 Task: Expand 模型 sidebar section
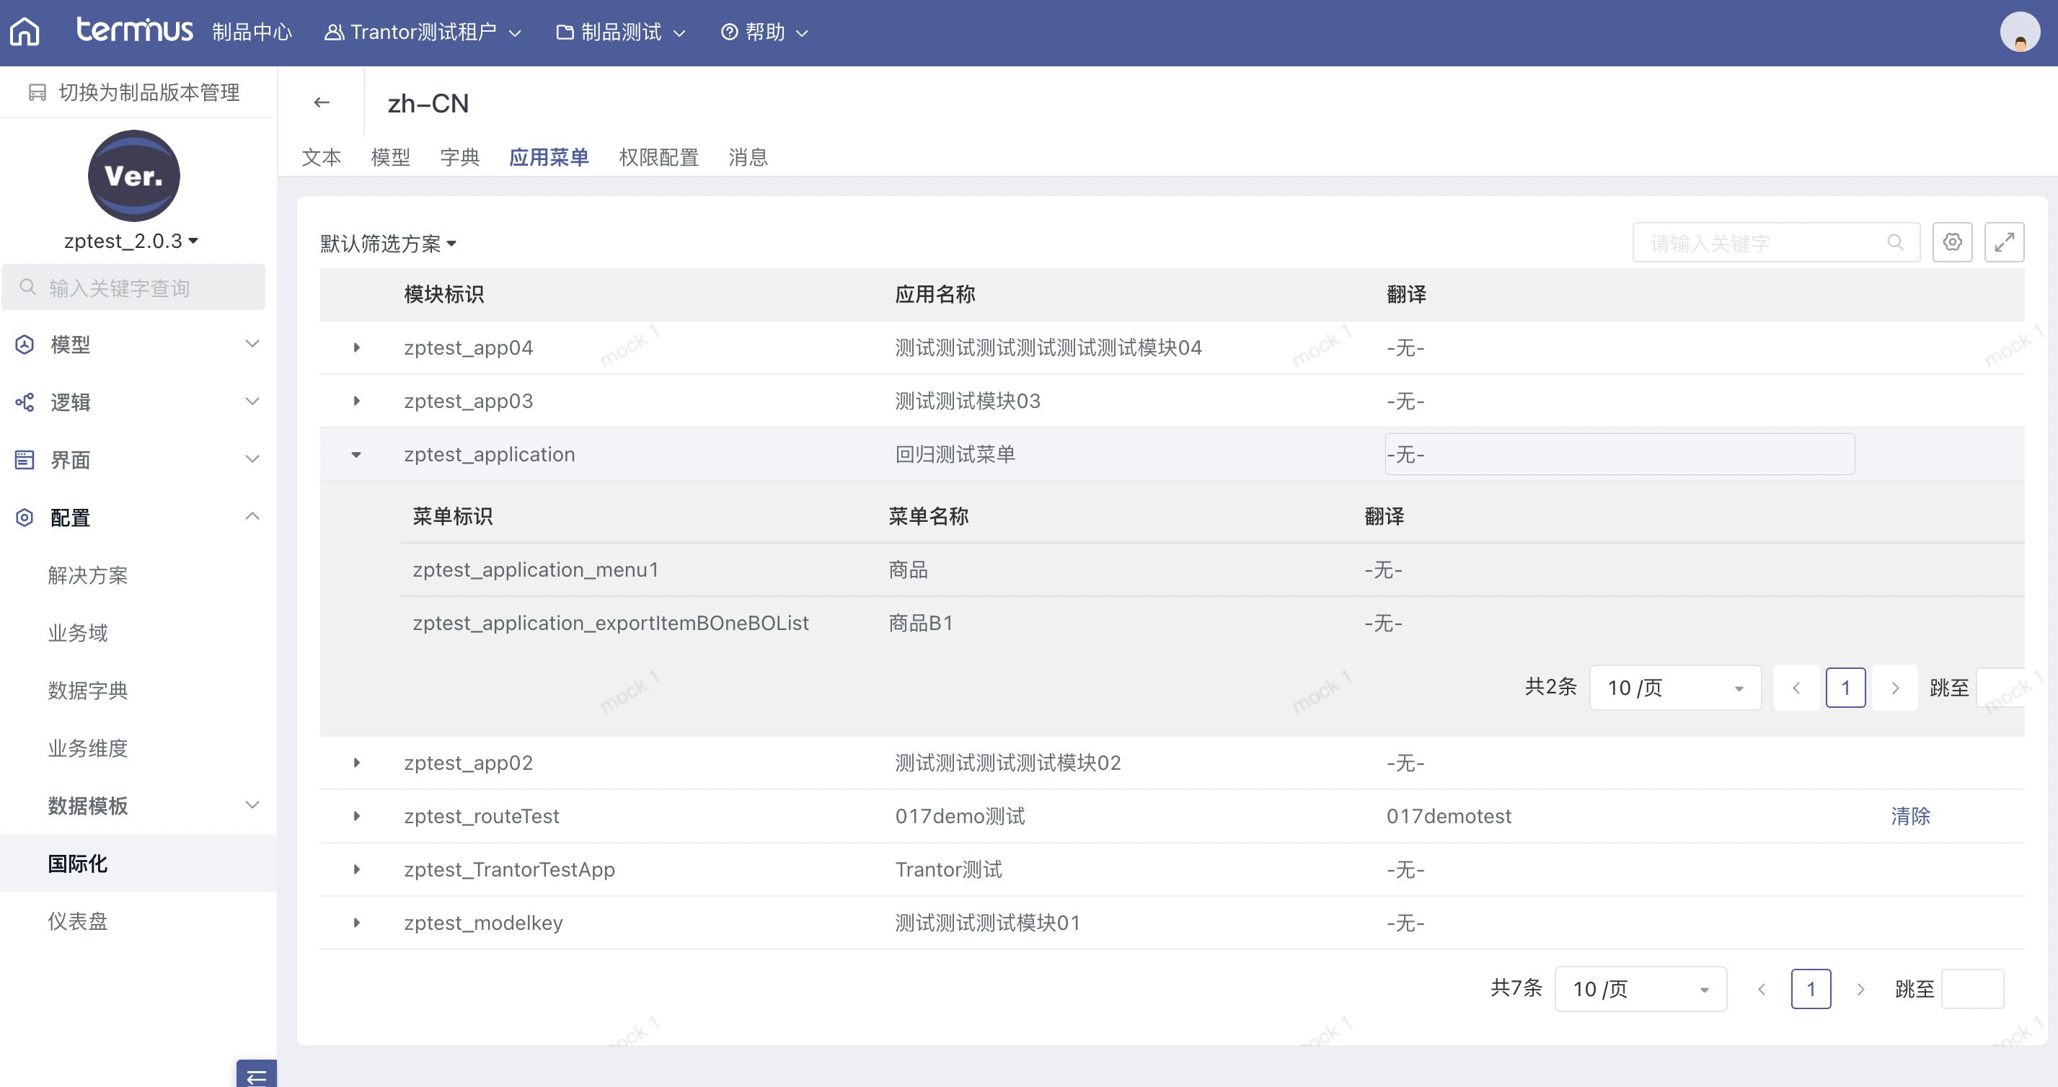tap(252, 345)
